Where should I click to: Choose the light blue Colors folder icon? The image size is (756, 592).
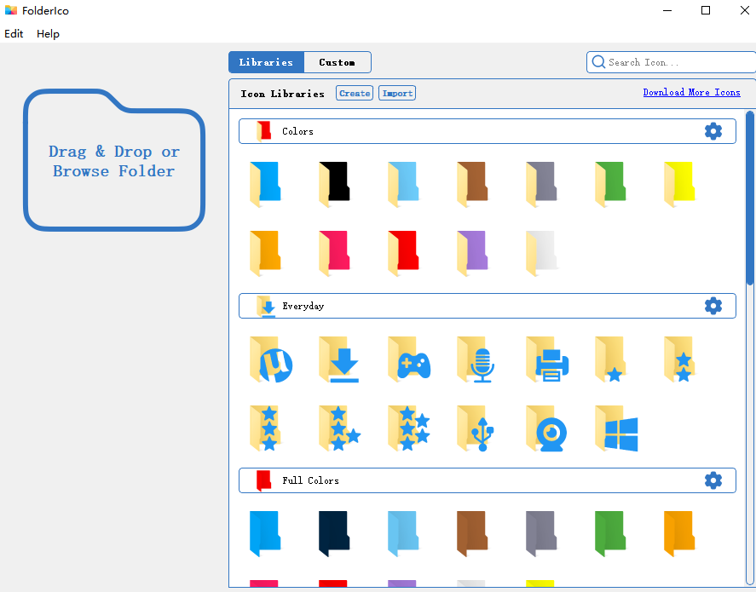(403, 185)
